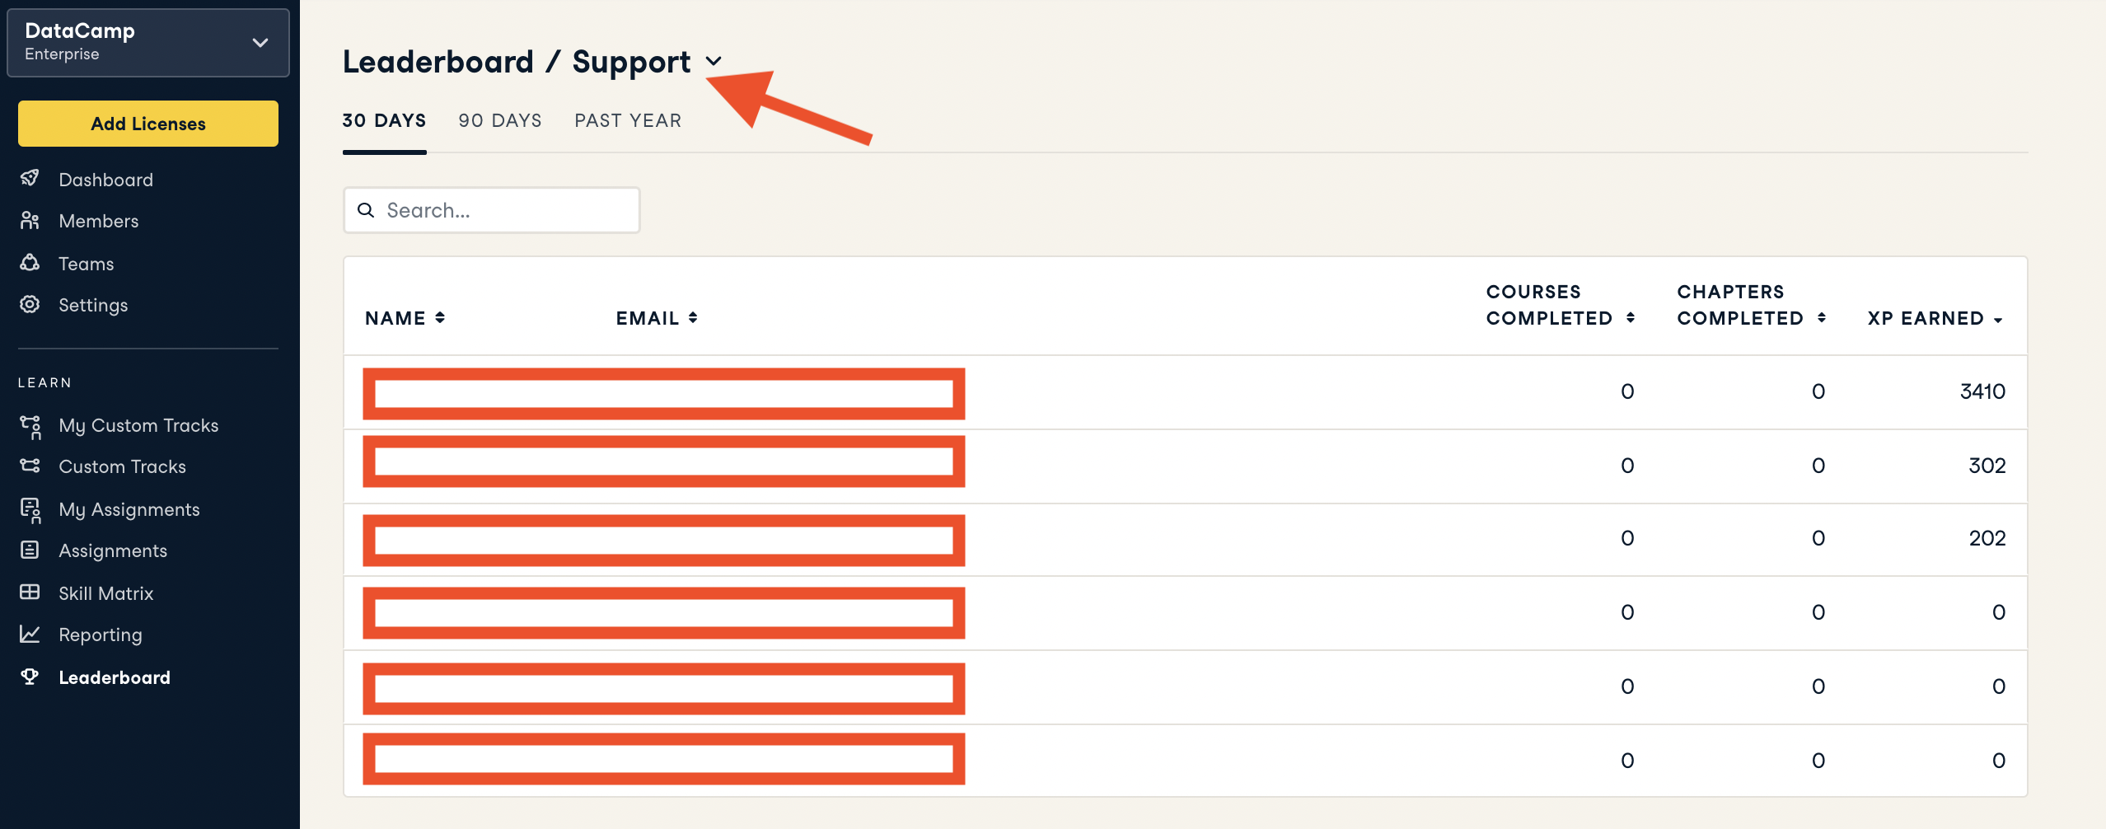Click the search magnifier icon

366,210
